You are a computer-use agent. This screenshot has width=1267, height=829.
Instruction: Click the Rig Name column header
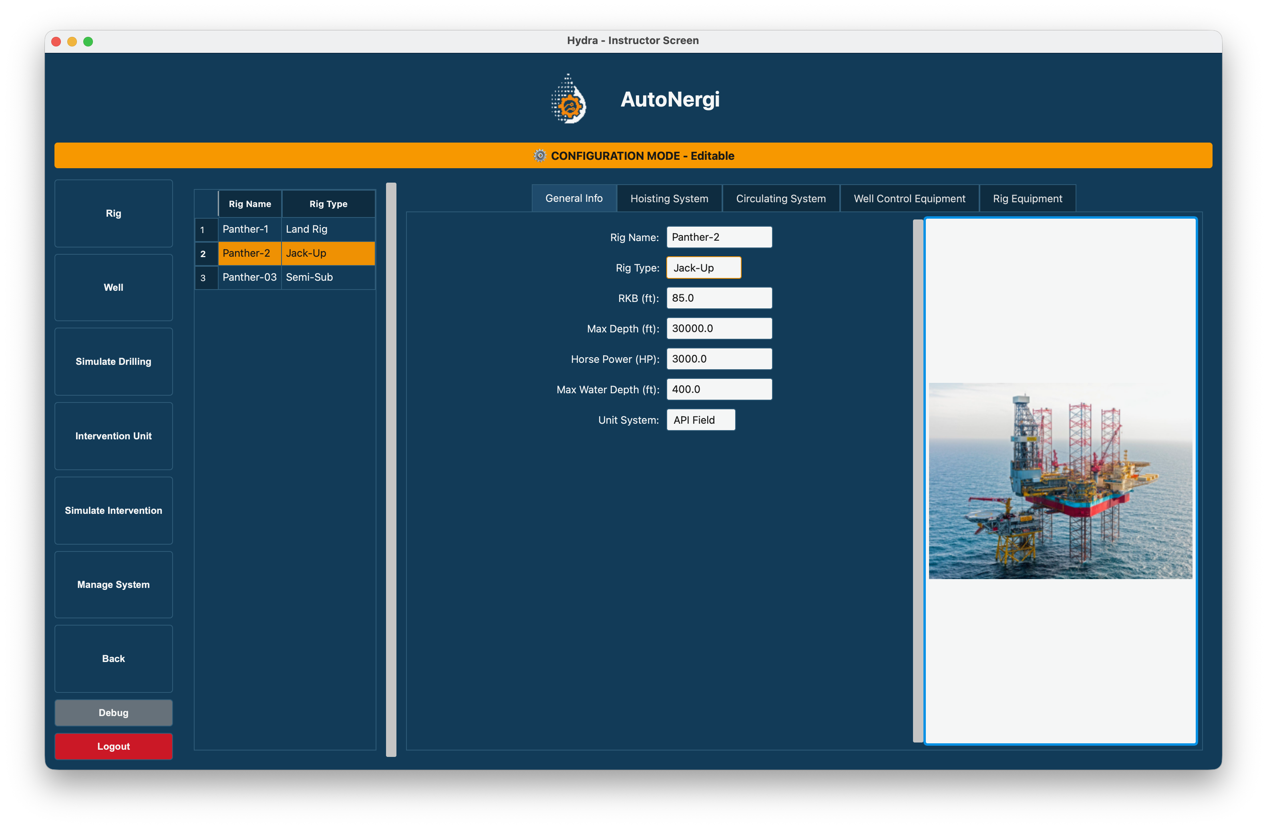coord(249,204)
